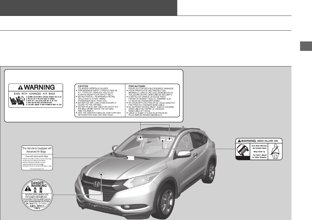Select the Advanced Air Bags dashboard label

[37, 158]
